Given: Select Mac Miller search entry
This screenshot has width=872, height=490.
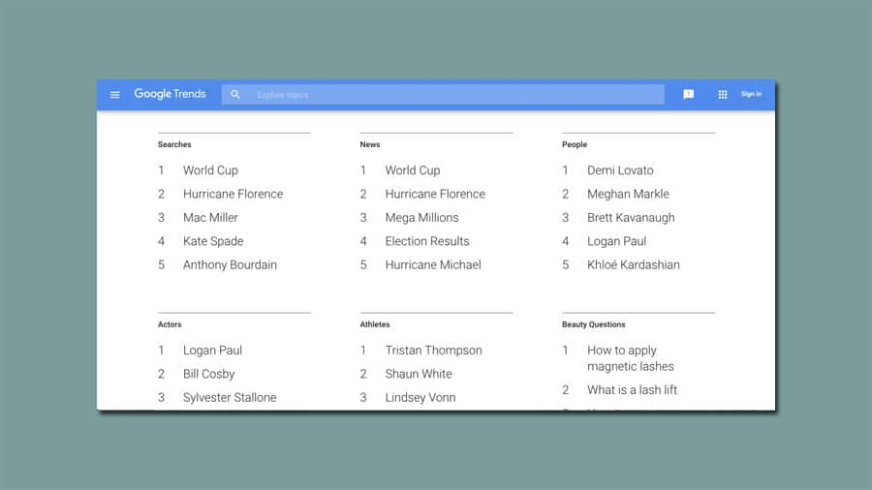Looking at the screenshot, I should click(x=210, y=218).
